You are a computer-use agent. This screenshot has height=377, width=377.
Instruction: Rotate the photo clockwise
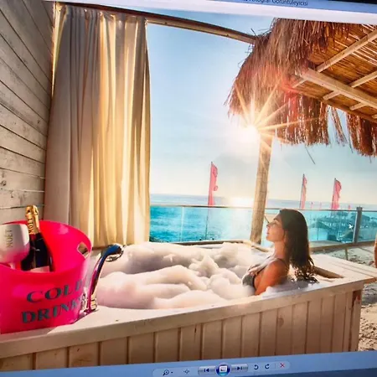coord(267,366)
